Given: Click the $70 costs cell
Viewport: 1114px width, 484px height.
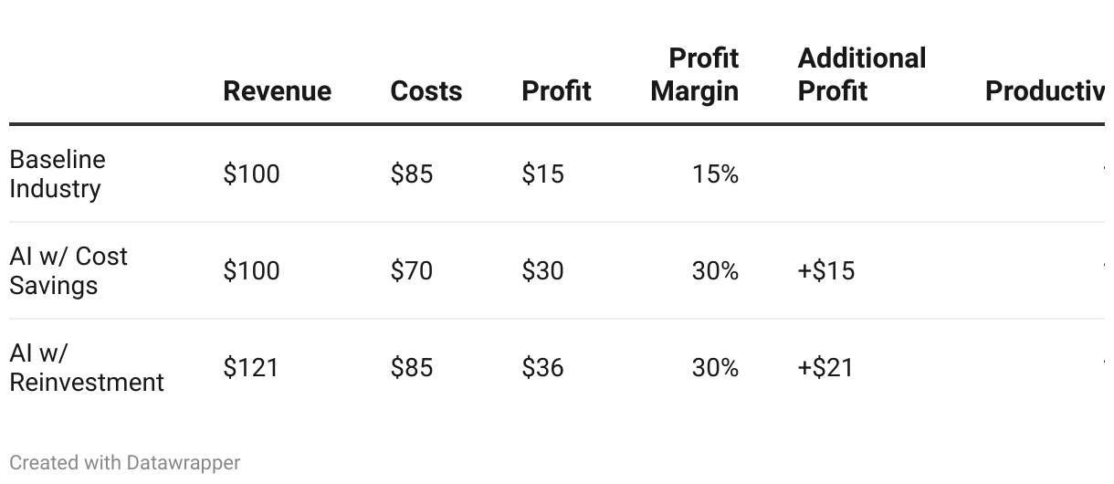Looking at the screenshot, I should click(412, 270).
